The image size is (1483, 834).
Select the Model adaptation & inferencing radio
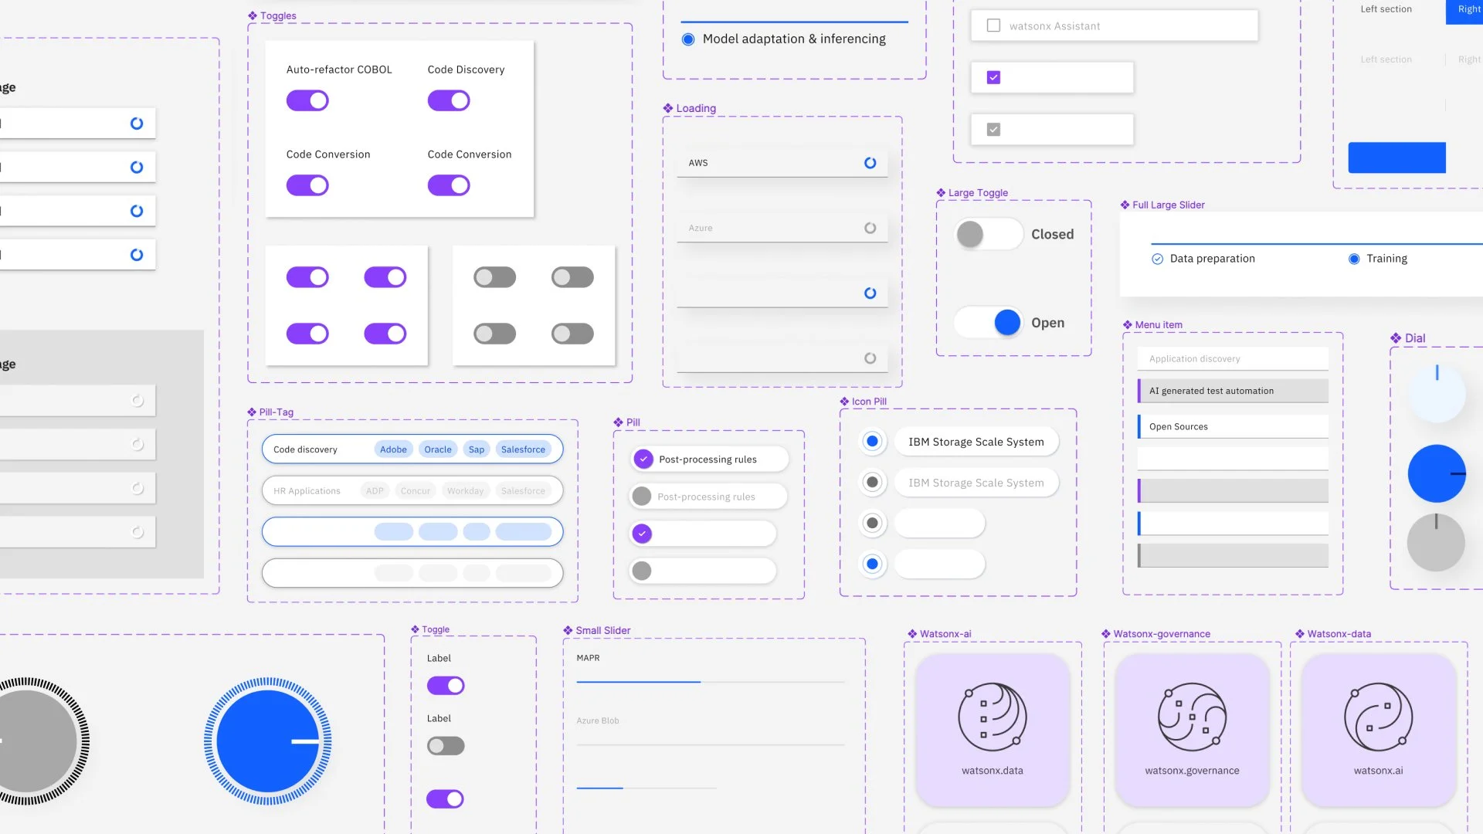pyautogui.click(x=688, y=39)
